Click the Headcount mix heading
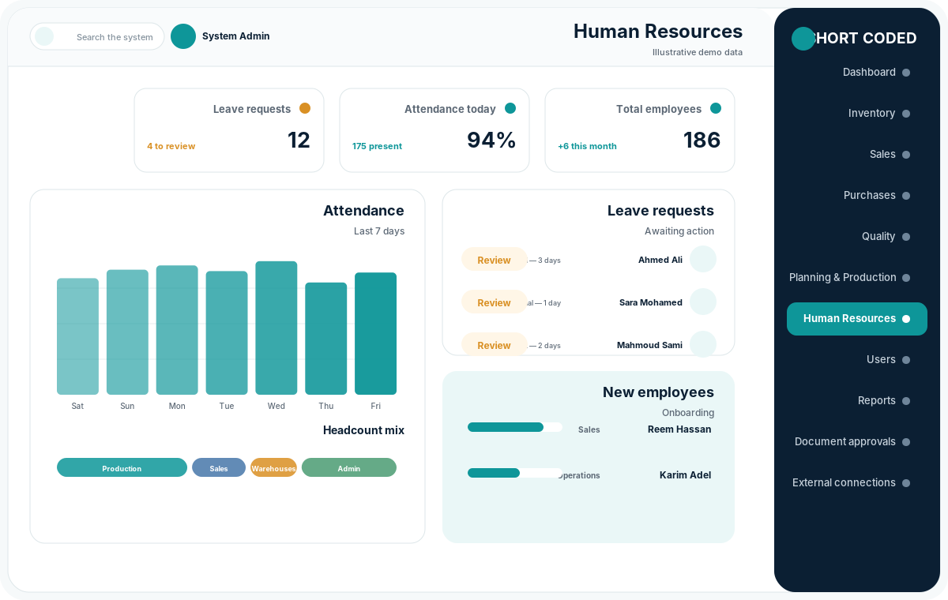Image resolution: width=948 pixels, height=600 pixels. click(363, 430)
